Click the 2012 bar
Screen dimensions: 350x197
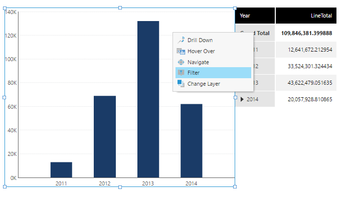coord(105,137)
